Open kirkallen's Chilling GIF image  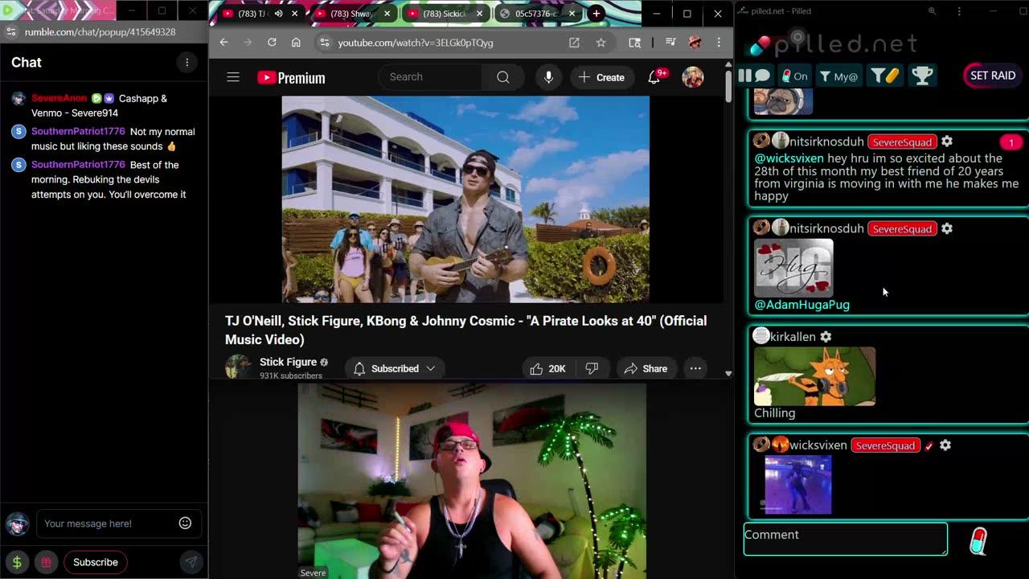[x=814, y=376]
